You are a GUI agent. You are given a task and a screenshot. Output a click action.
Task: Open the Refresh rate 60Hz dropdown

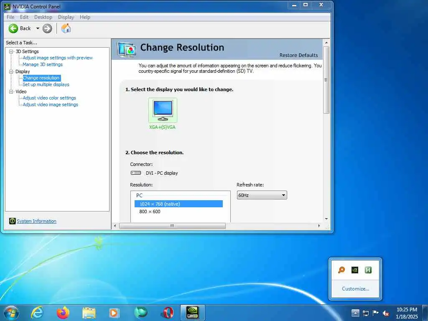(x=262, y=195)
